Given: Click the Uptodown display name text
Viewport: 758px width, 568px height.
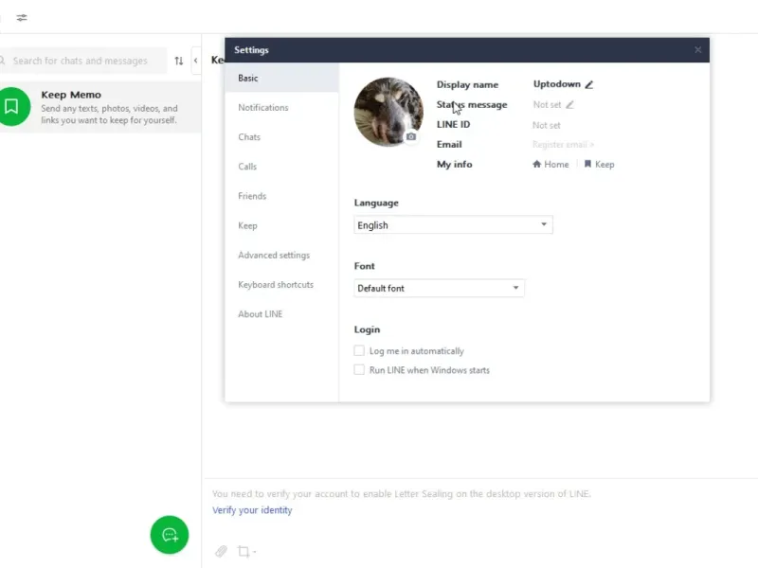Looking at the screenshot, I should click(x=557, y=84).
